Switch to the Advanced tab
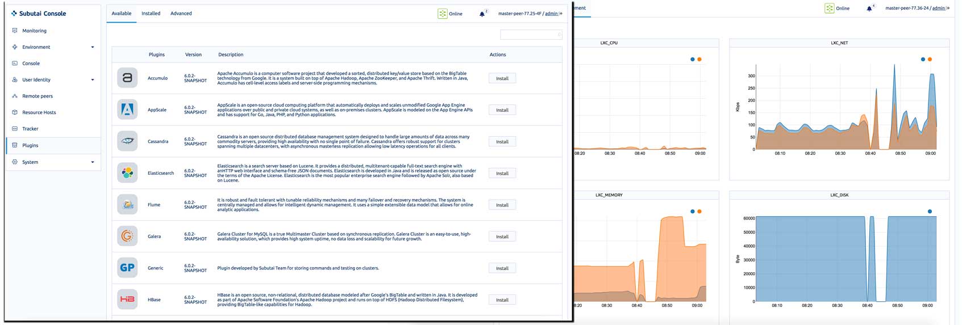 point(181,14)
